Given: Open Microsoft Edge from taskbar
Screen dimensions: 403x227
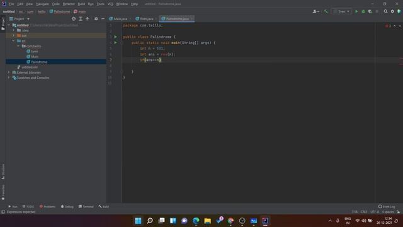Looking at the screenshot, I should [196, 221].
